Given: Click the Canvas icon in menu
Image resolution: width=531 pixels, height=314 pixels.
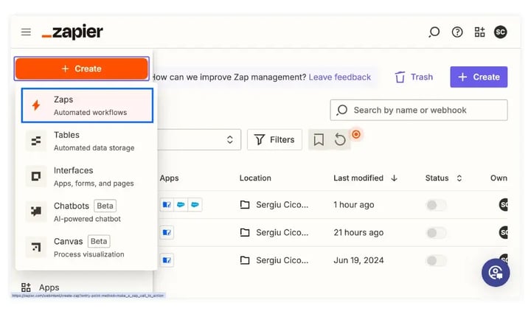Looking at the screenshot, I should coord(36,247).
